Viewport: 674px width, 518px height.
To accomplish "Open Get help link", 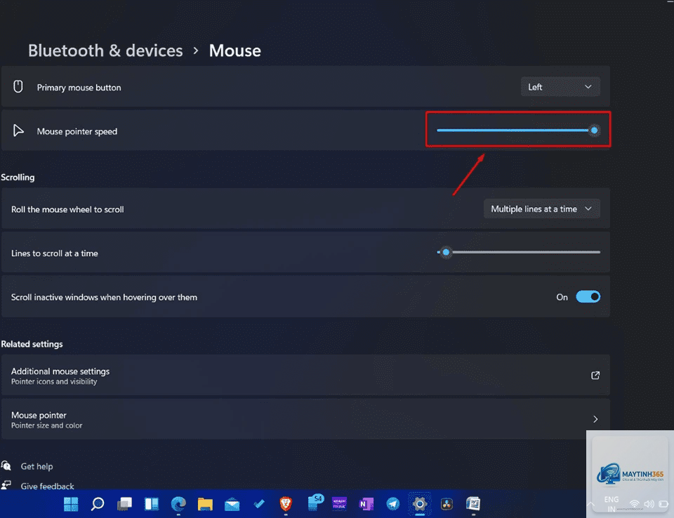I will (x=37, y=467).
